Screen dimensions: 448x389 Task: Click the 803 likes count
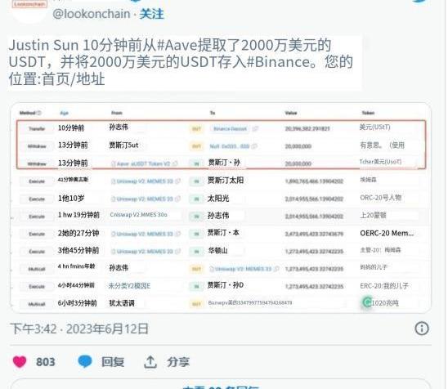pyautogui.click(x=46, y=362)
